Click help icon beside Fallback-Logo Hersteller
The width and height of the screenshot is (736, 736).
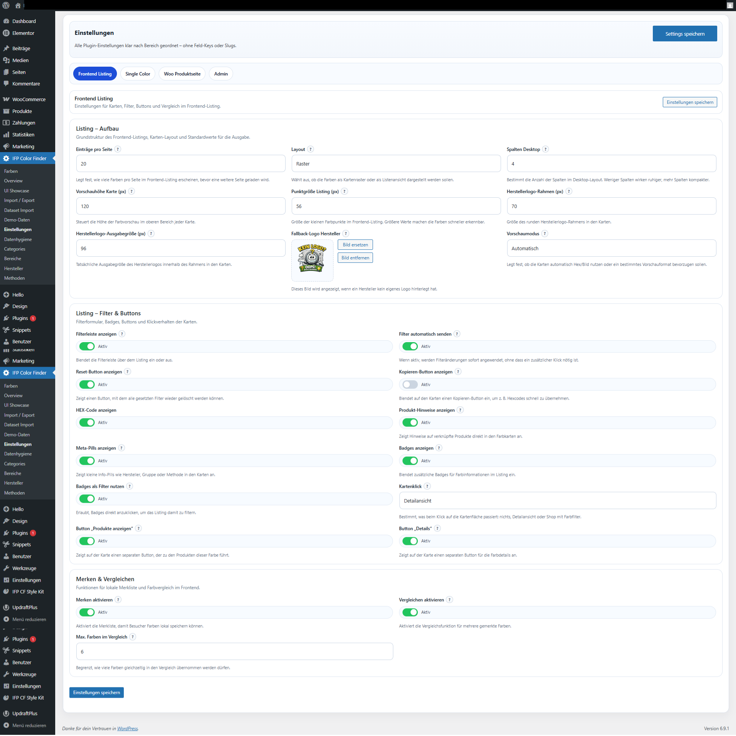click(x=346, y=234)
